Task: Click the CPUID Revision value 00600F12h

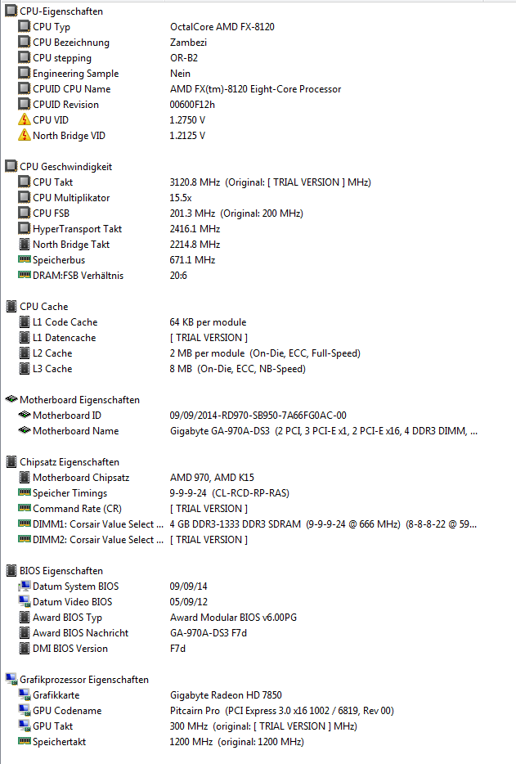Action: [x=192, y=104]
